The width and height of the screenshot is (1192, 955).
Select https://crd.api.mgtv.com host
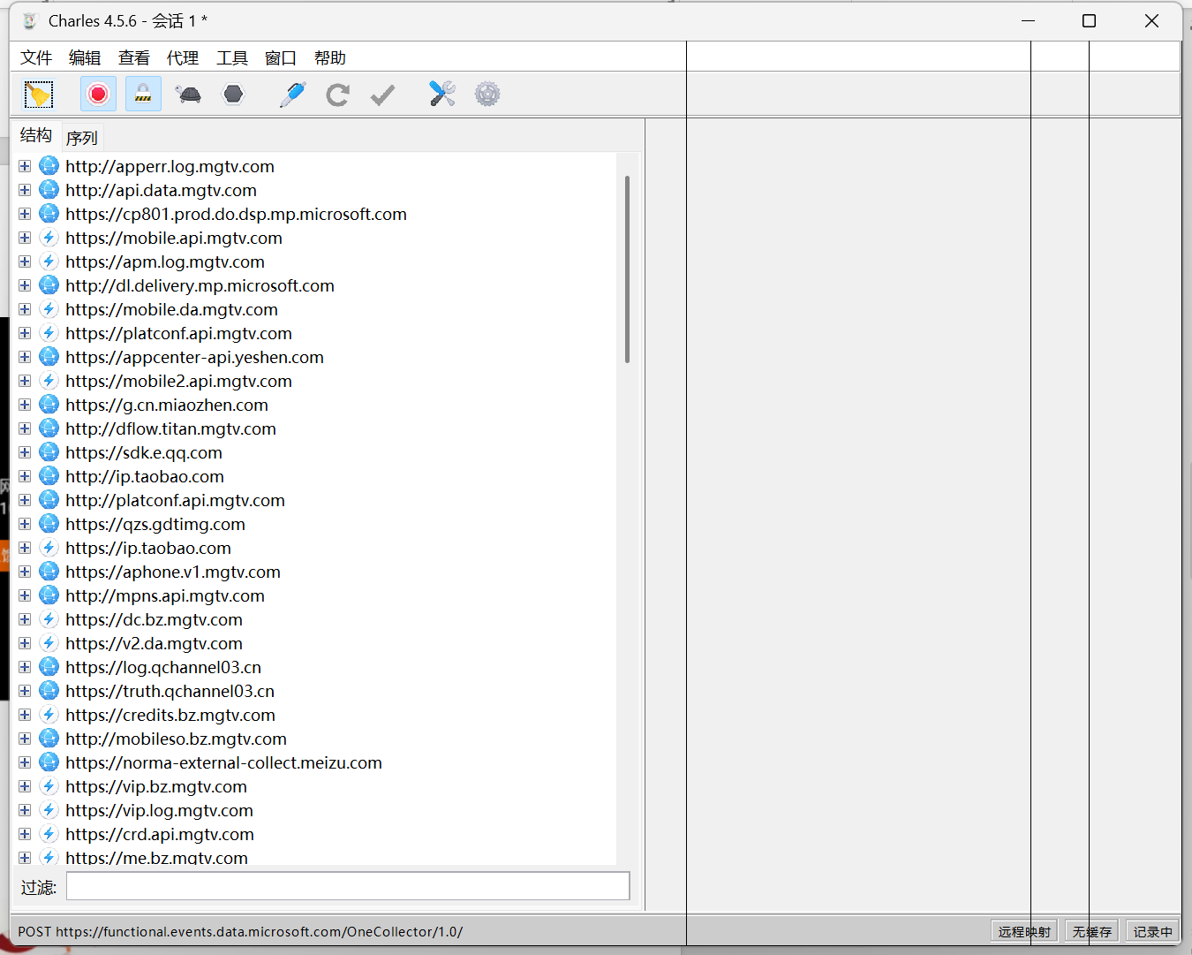click(160, 834)
